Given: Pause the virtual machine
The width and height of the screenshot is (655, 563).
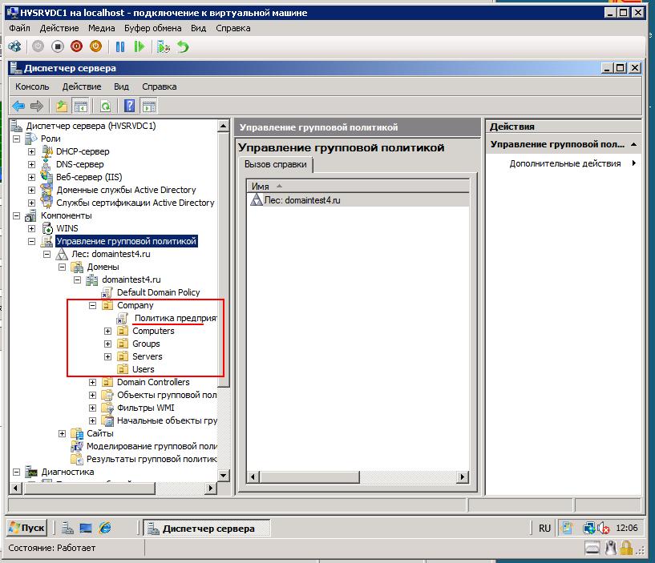Looking at the screenshot, I should click(x=120, y=46).
